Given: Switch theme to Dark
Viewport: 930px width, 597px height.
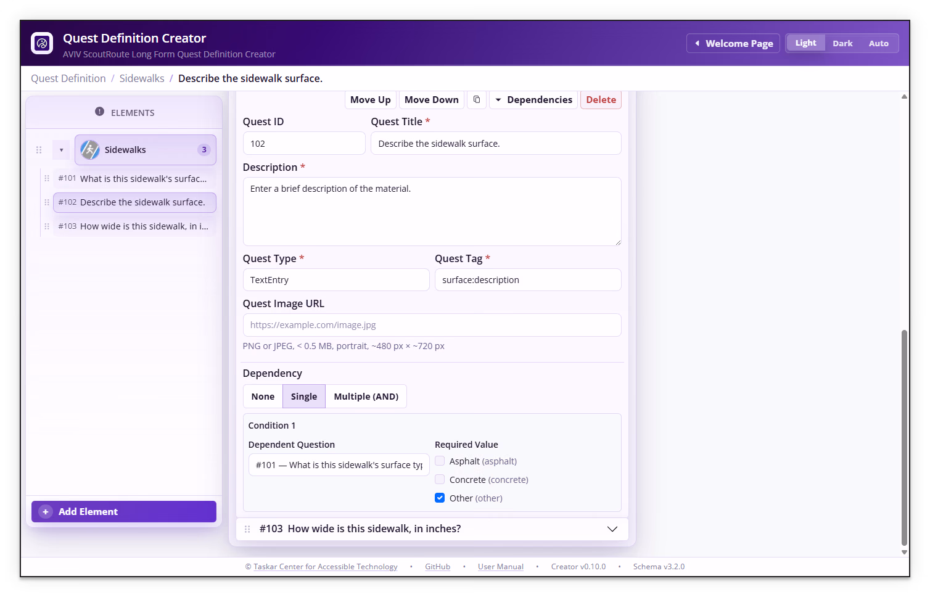Looking at the screenshot, I should pyautogui.click(x=842, y=43).
